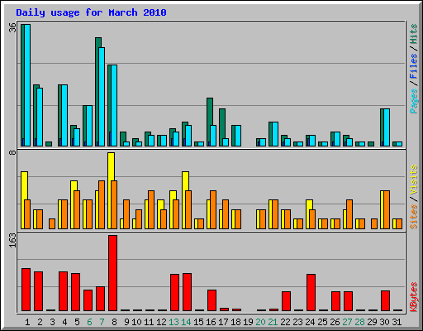Screen dimensions: 423x331
Task: Click day label 12 on the x-axis
Action: (161, 322)
